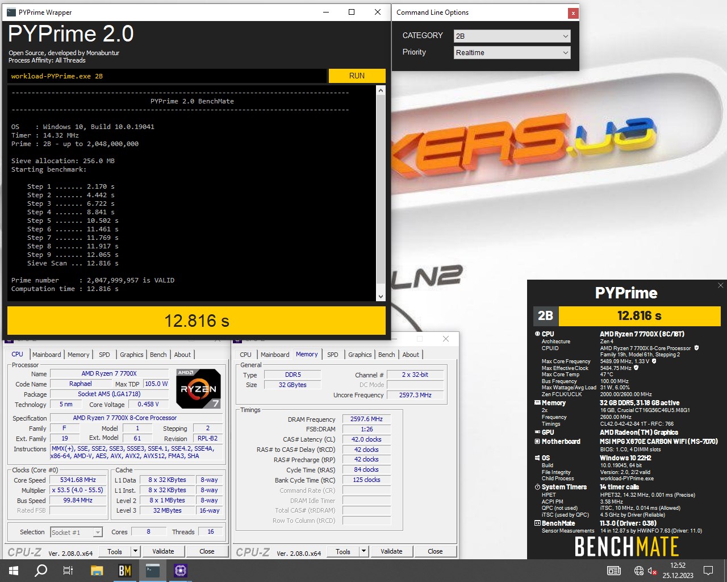The width and height of the screenshot is (727, 582).
Task: Click the workload-PYPrime.exe 2B command field
Action: (x=167, y=76)
